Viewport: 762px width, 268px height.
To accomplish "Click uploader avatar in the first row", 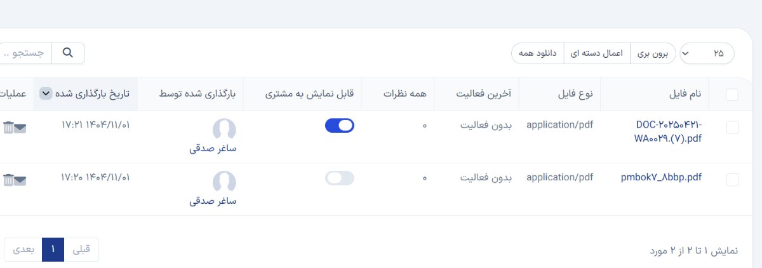I will [224, 130].
